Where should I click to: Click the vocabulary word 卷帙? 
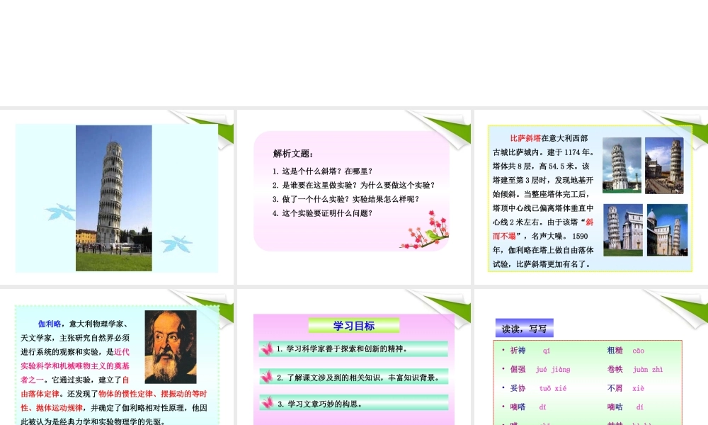(x=615, y=370)
